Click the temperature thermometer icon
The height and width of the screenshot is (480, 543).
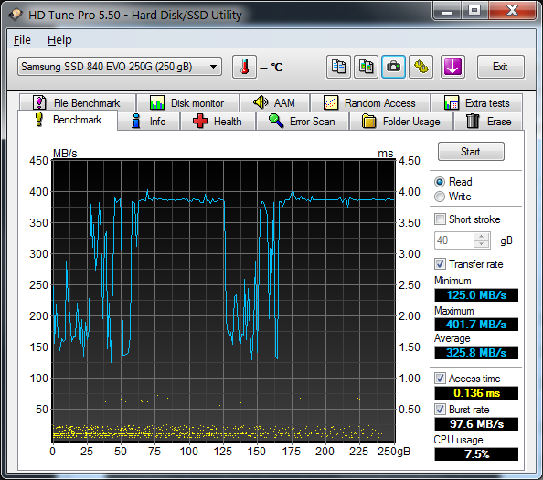(x=244, y=67)
